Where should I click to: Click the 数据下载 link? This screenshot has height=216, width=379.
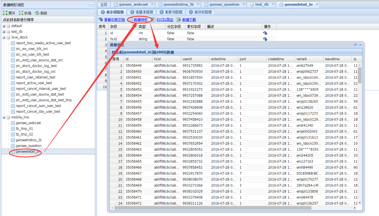tap(189, 20)
